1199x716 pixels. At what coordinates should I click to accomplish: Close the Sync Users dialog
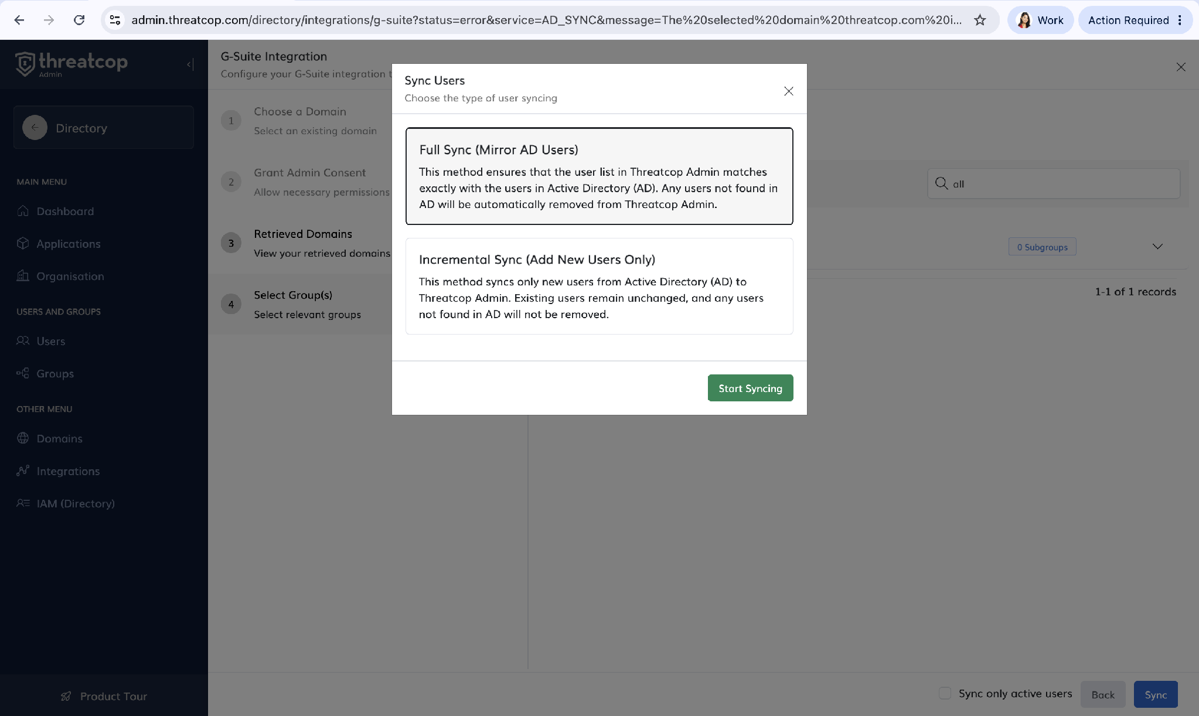pos(789,91)
